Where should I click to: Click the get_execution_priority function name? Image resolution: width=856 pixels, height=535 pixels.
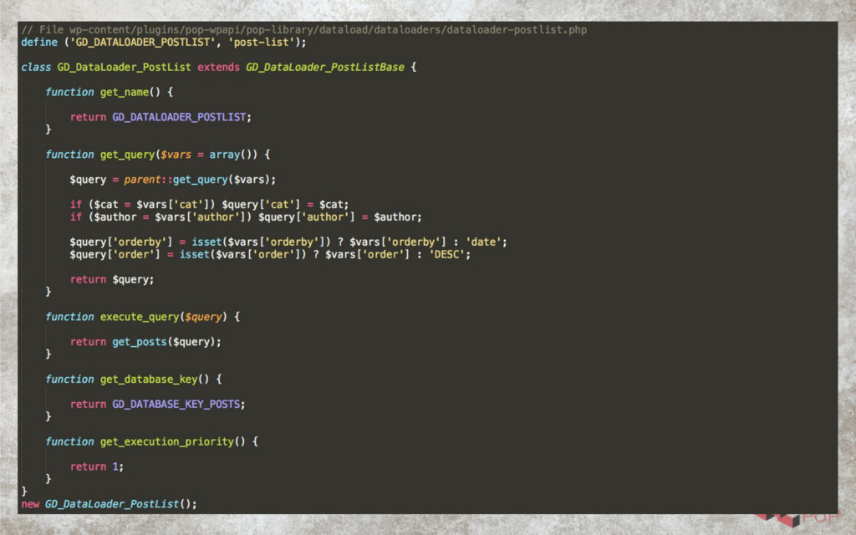167,441
